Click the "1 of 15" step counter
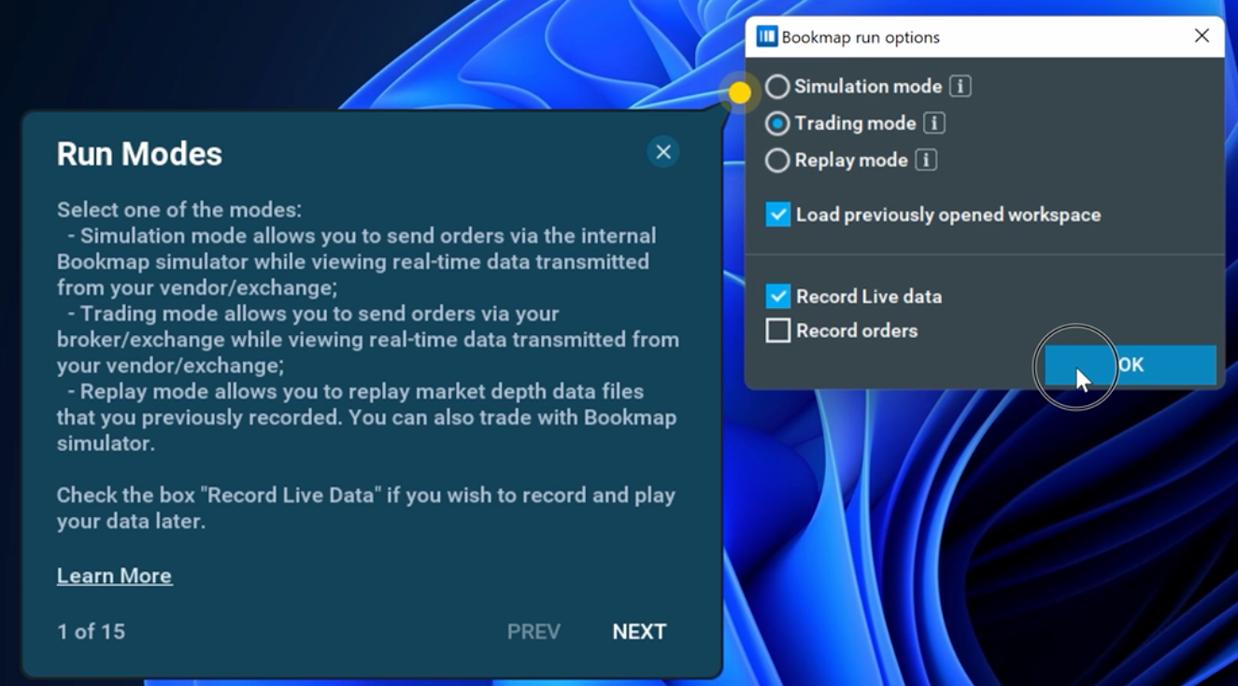 pyautogui.click(x=91, y=632)
